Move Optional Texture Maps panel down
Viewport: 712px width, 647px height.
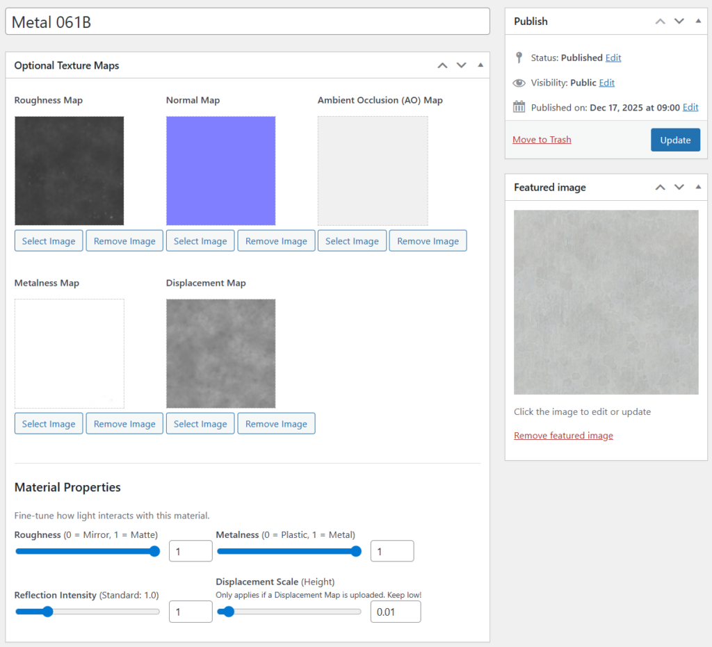[461, 65]
